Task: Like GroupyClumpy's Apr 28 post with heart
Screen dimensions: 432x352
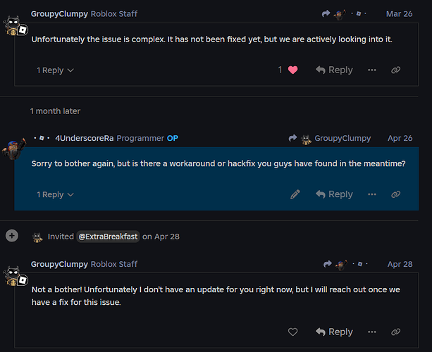Action: click(x=293, y=332)
